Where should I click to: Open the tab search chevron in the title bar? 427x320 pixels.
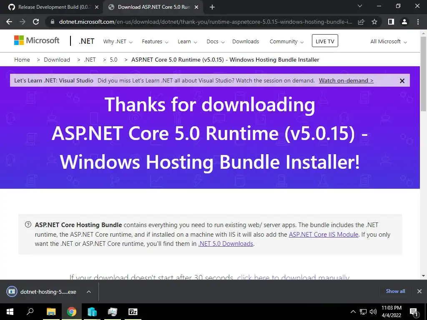360,6
